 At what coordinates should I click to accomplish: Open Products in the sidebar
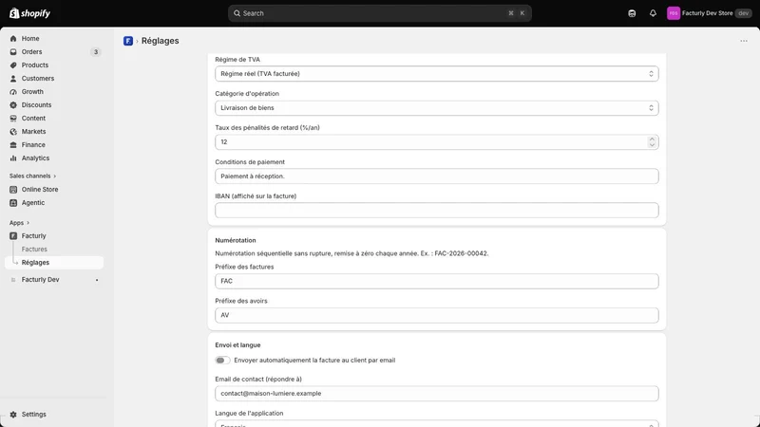pos(35,65)
